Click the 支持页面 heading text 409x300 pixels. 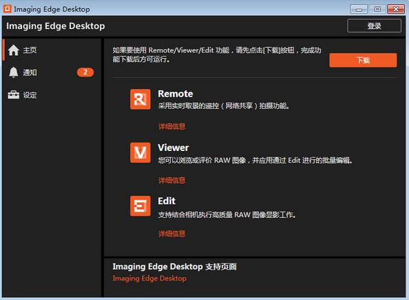click(174, 266)
